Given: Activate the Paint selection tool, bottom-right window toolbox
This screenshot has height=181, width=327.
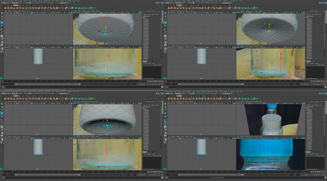Looking at the screenshot, I should pyautogui.click(x=166, y=110).
